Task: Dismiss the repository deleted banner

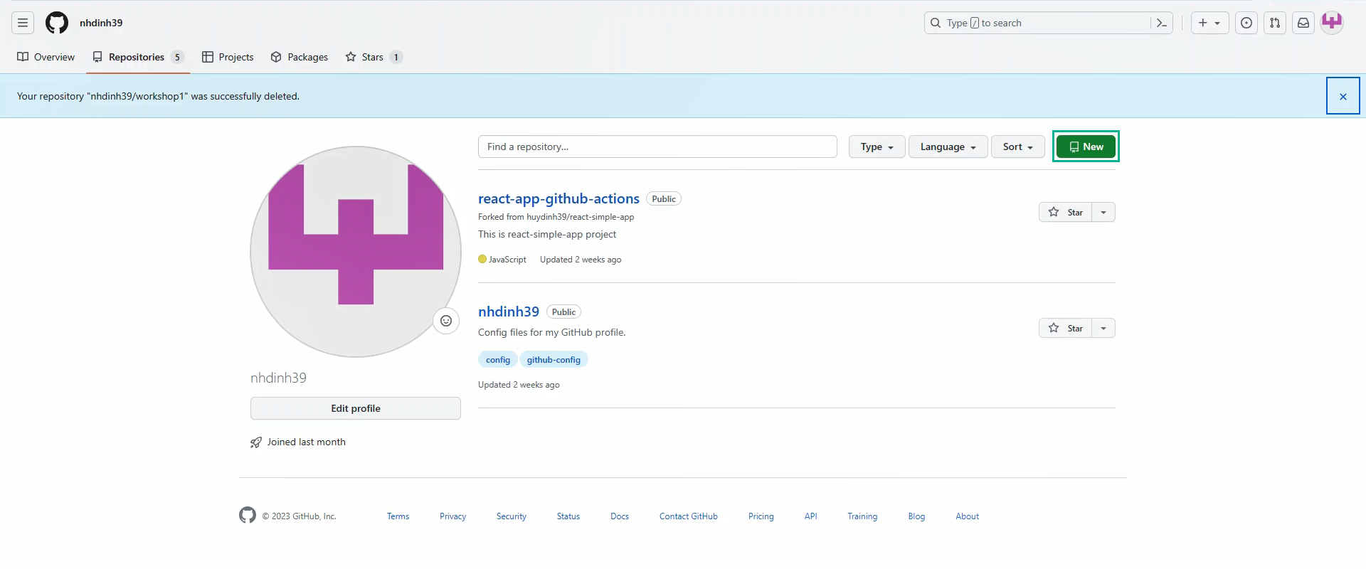Action: point(1343,96)
